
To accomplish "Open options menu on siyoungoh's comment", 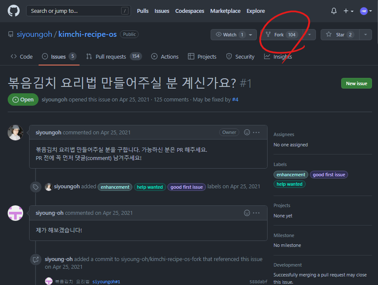I will point(256,132).
